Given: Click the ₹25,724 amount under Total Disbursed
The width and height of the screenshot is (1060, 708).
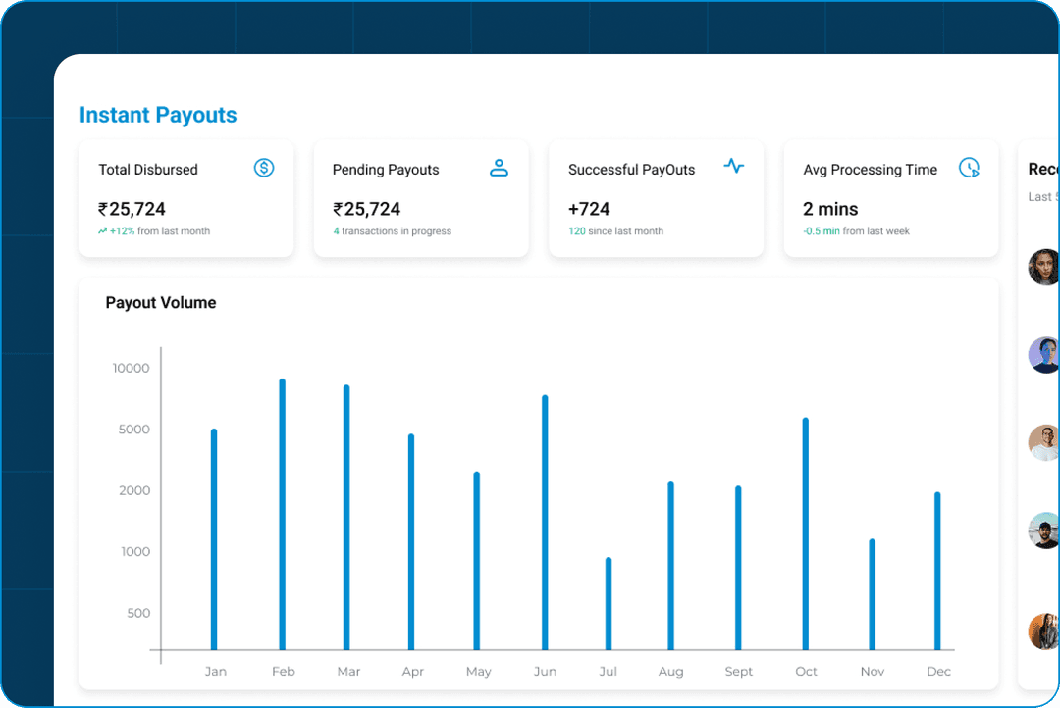Looking at the screenshot, I should [x=132, y=209].
